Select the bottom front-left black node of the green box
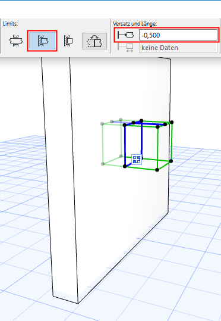This screenshot has height=321, width=221. pos(125,166)
